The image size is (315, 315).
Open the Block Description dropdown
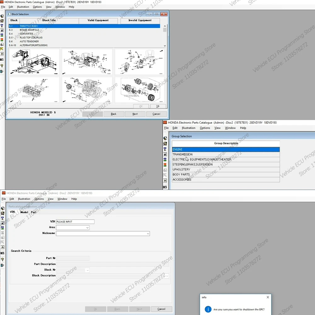[x=167, y=276]
